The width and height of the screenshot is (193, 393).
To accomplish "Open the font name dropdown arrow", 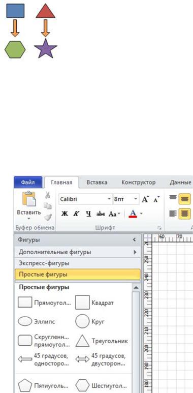I will coord(109,199).
